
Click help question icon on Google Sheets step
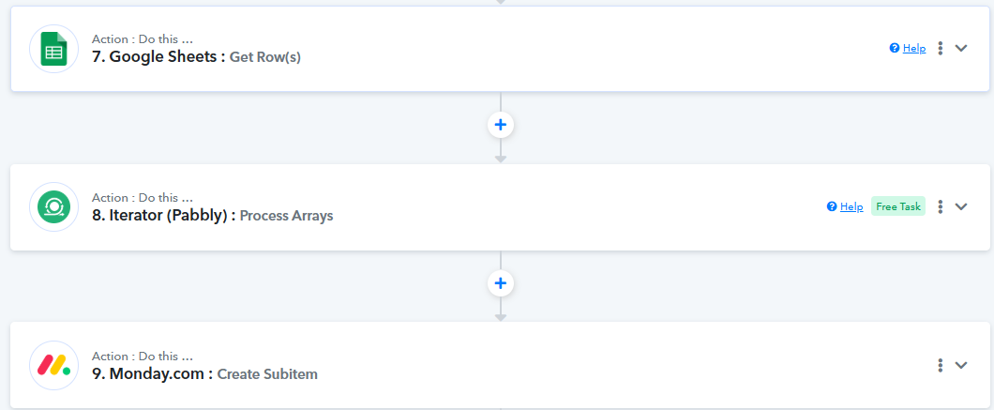[895, 48]
